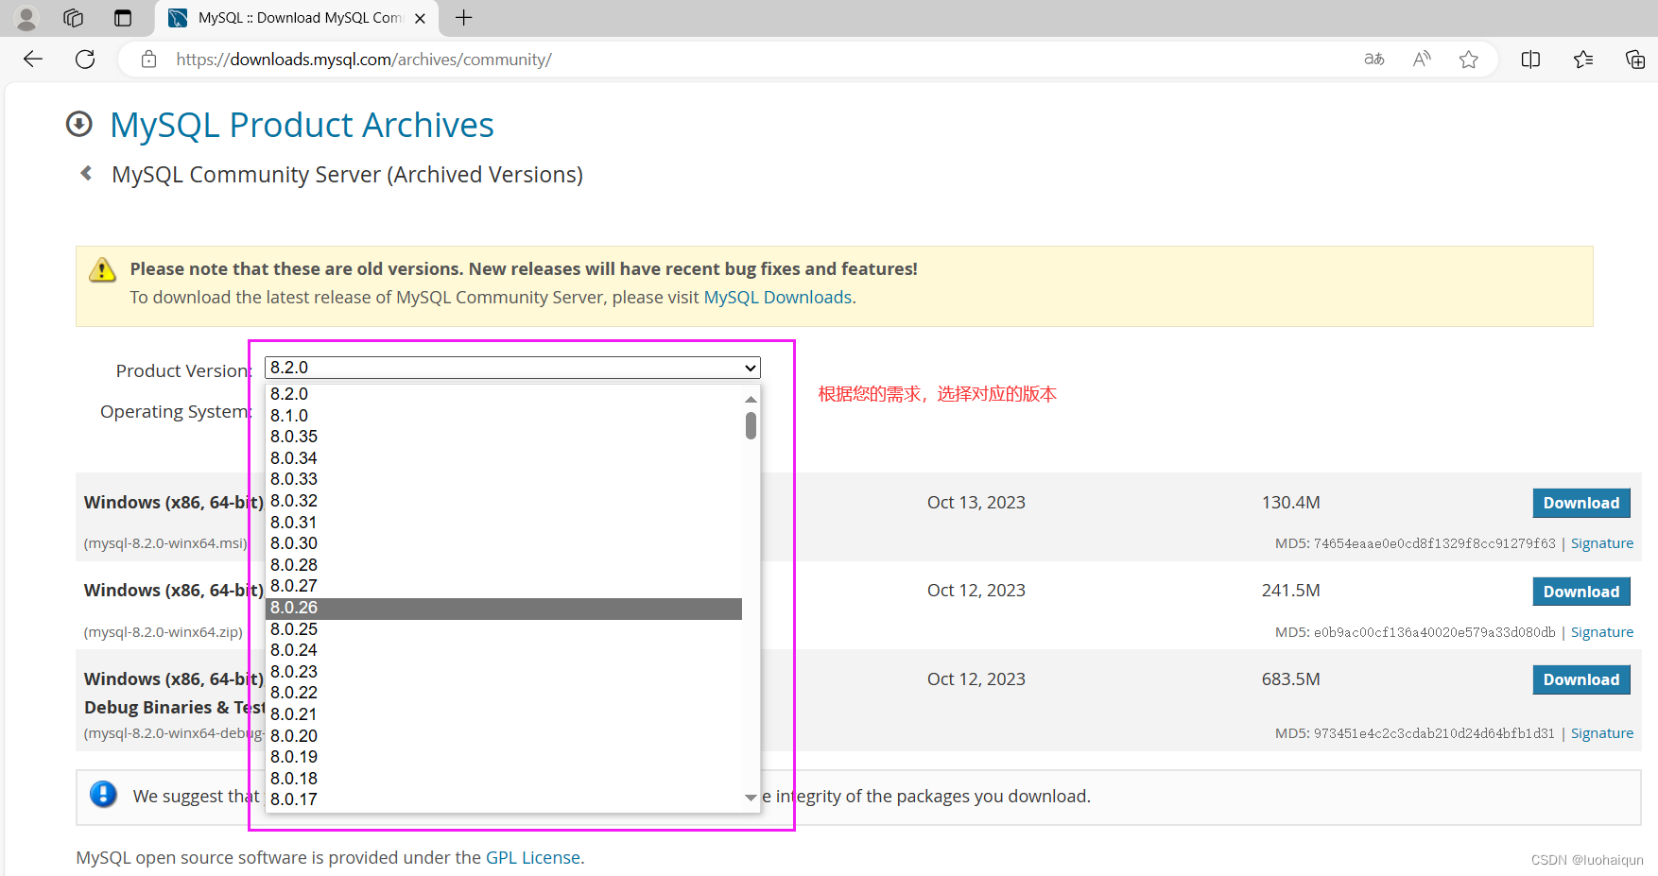This screenshot has height=876, width=1658.
Task: Choose version 8.0.35 in list
Action: [x=506, y=437]
